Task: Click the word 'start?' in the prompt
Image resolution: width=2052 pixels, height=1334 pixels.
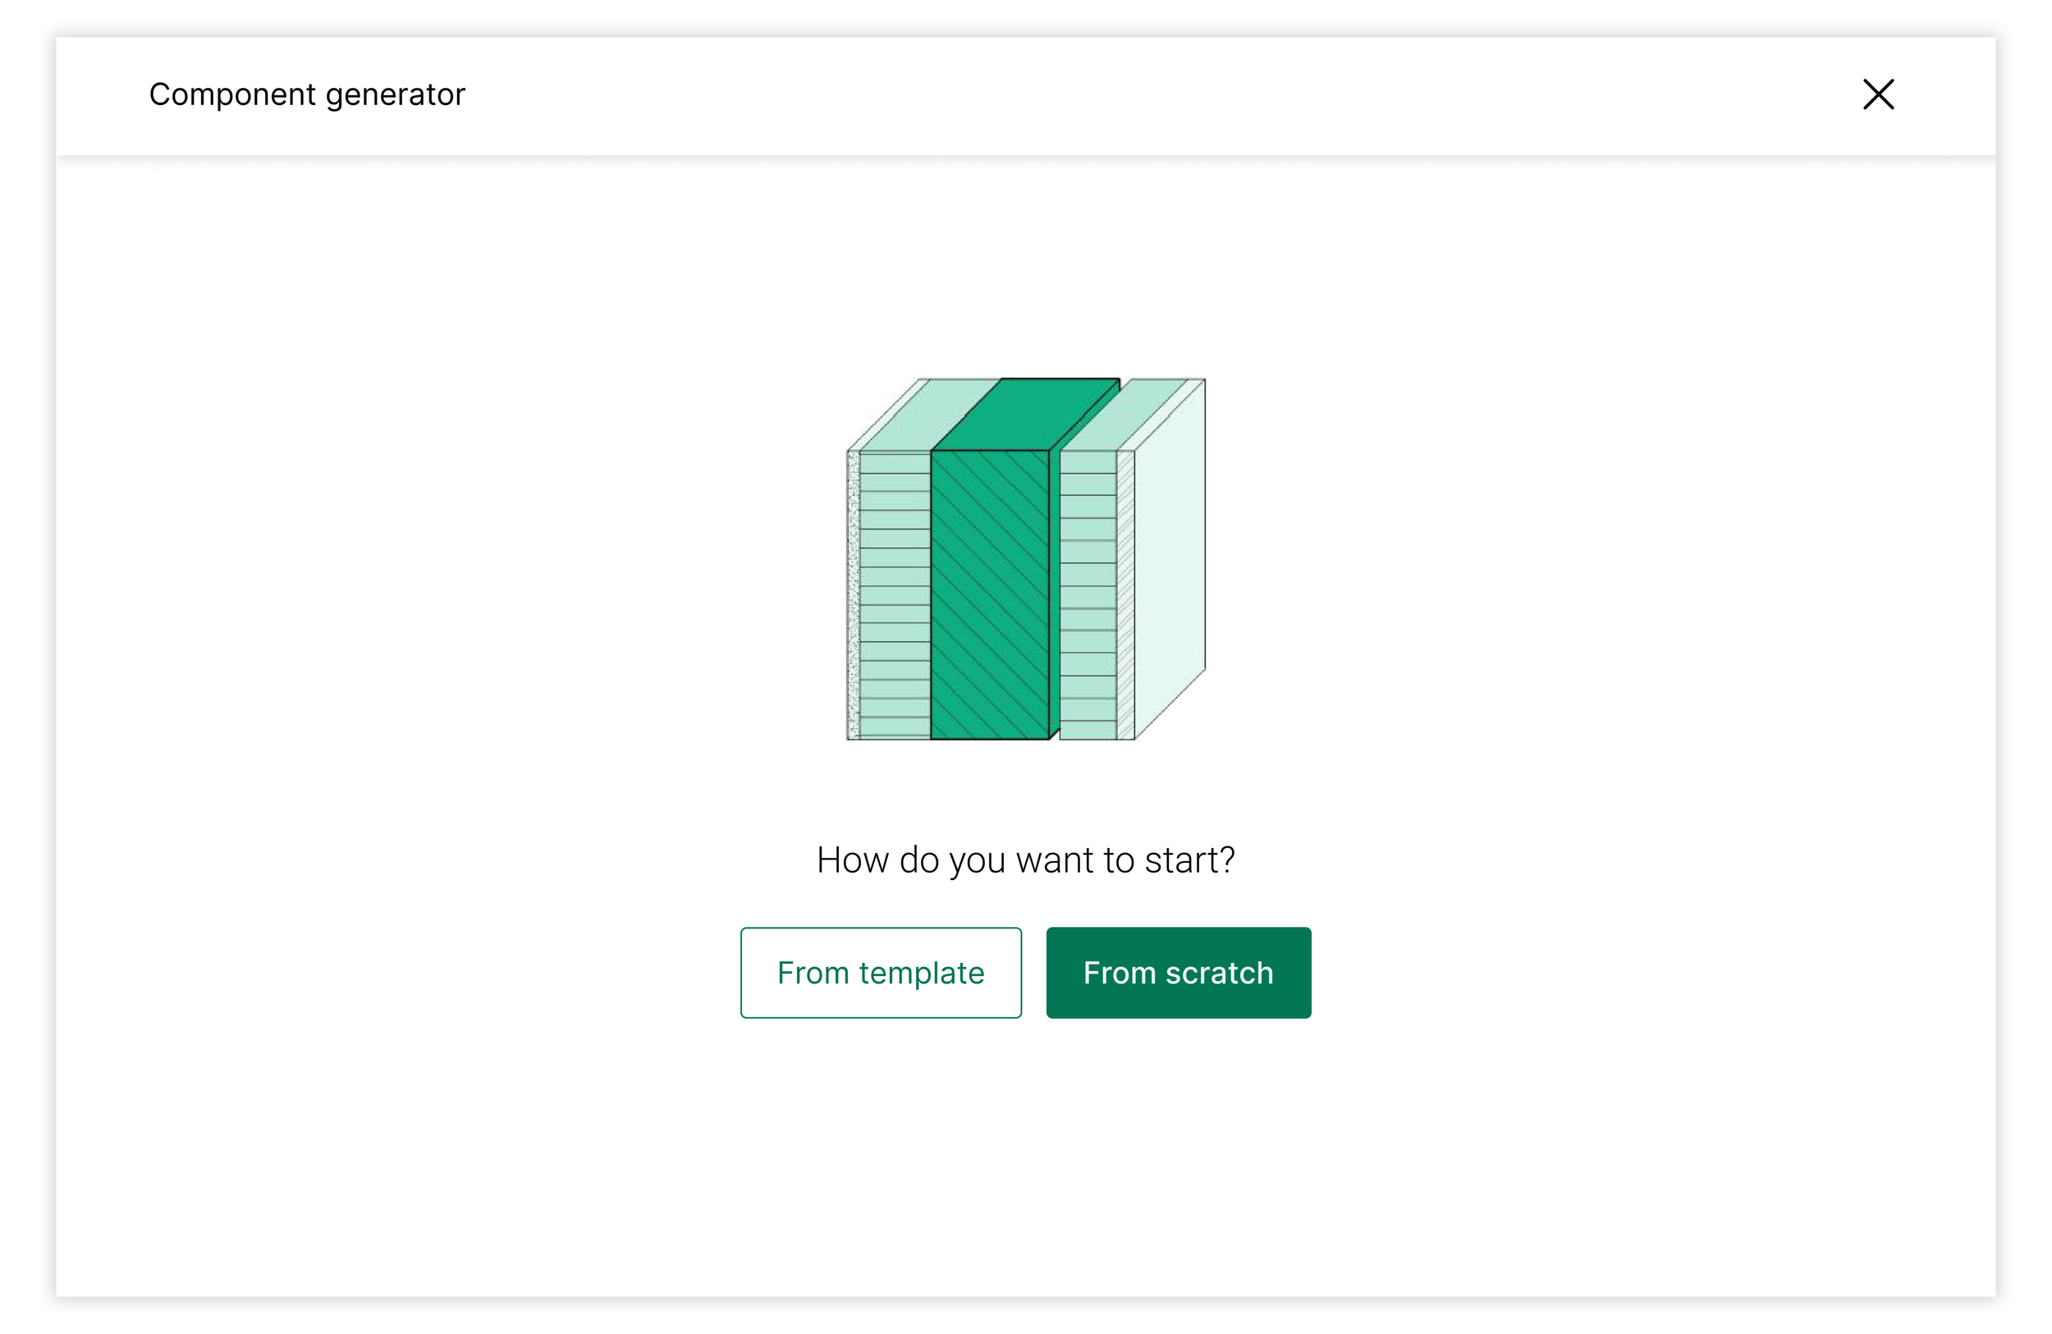Action: click(1189, 860)
